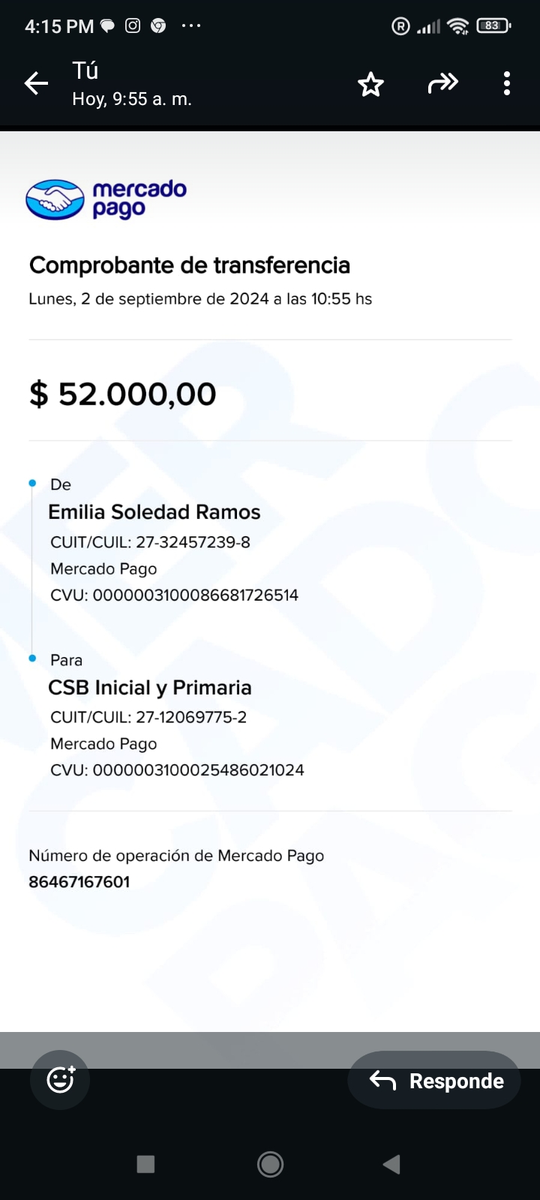The image size is (540, 1200).
Task: Tap the Mercado Pago handshake logo
Action: click(x=55, y=199)
